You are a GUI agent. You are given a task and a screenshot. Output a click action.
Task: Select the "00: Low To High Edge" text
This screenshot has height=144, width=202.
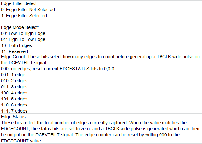click(x=23, y=33)
